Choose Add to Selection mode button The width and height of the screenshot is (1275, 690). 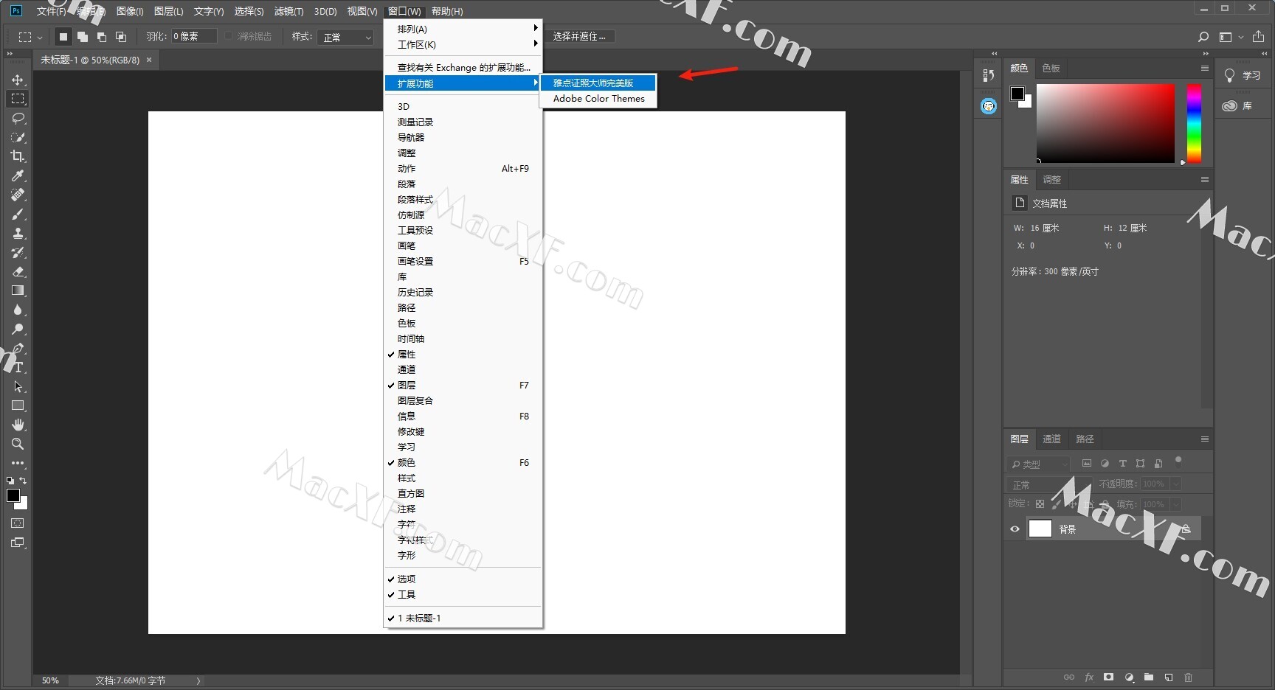(83, 37)
